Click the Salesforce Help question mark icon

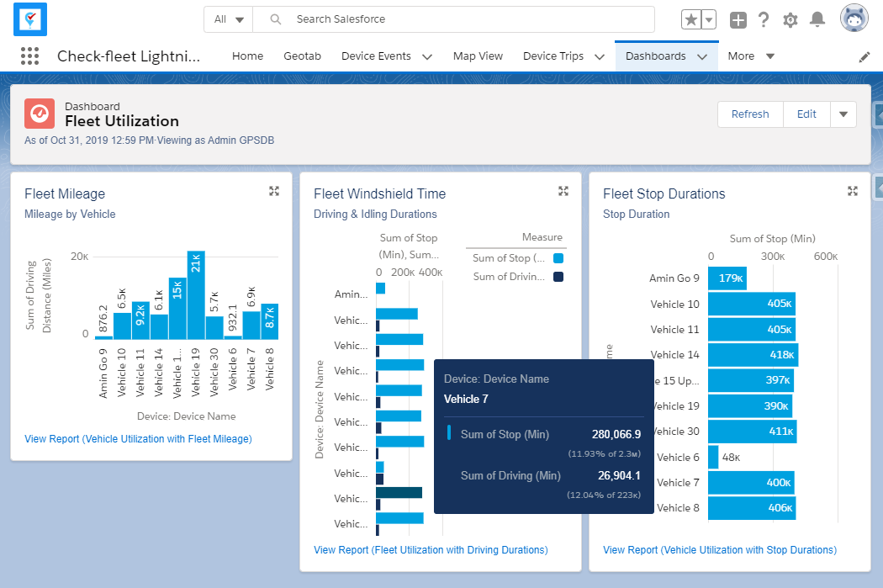pyautogui.click(x=764, y=19)
